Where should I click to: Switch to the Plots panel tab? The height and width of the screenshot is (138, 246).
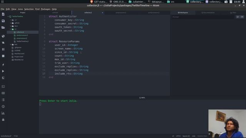click(233, 13)
